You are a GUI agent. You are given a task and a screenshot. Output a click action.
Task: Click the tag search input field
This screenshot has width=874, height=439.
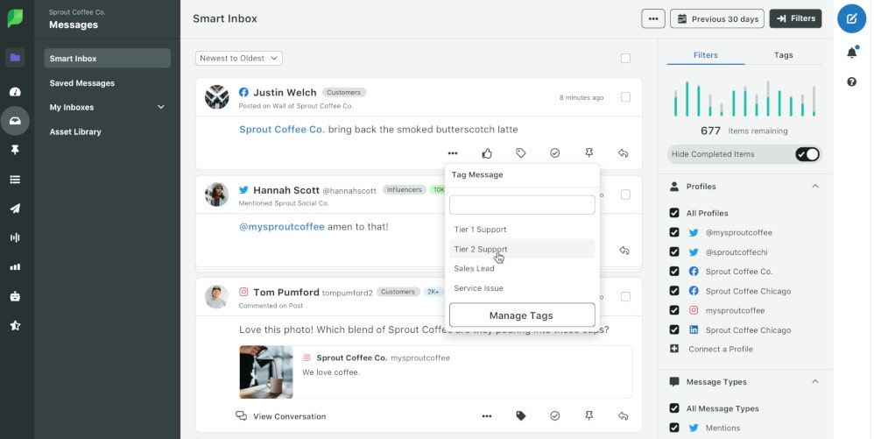pyautogui.click(x=522, y=205)
